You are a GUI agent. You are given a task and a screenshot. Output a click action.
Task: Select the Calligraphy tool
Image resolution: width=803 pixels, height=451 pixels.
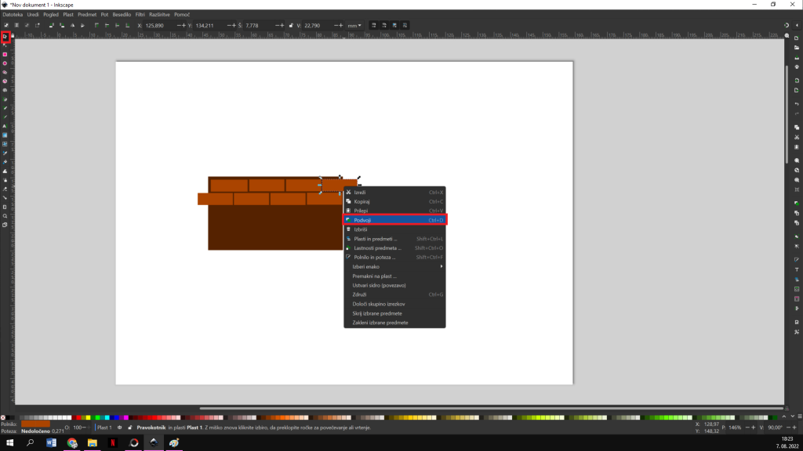[x=5, y=117]
